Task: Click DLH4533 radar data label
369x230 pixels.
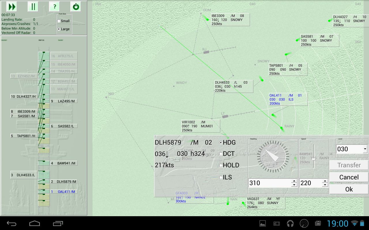Action: [234, 86]
